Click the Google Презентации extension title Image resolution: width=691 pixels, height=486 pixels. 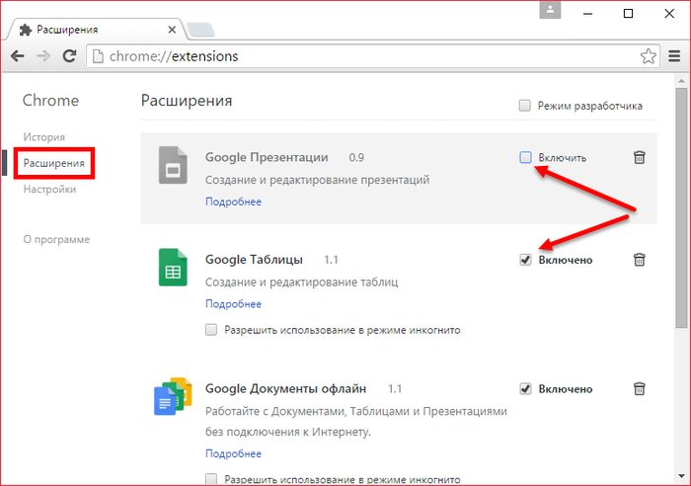click(267, 157)
